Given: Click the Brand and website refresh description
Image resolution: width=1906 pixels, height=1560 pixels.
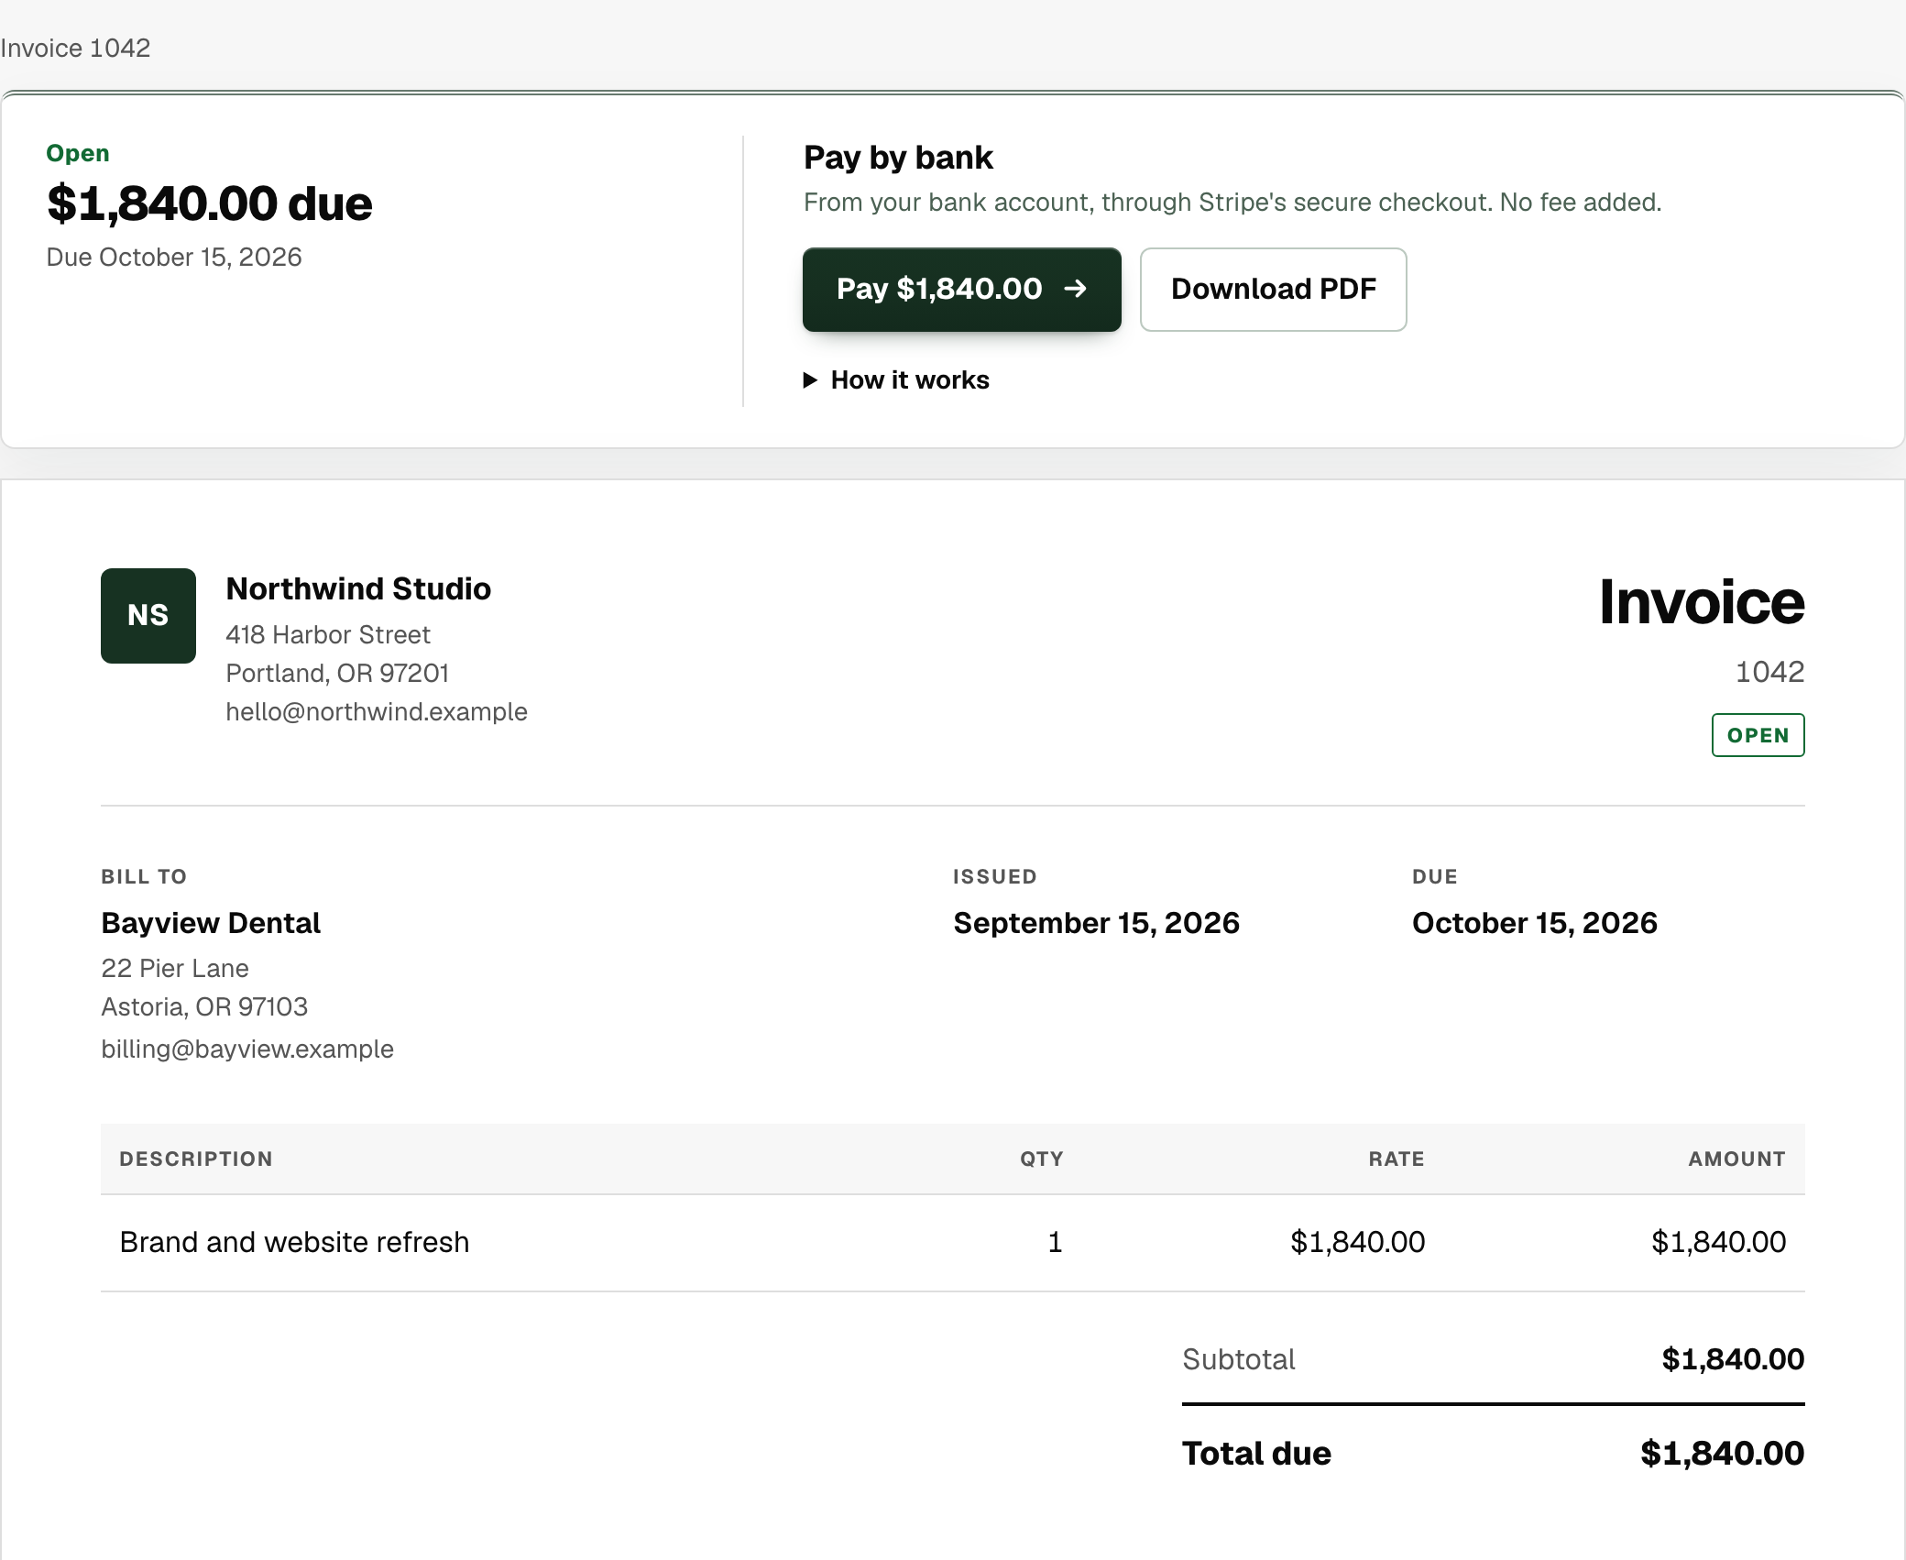Looking at the screenshot, I should click(294, 1243).
